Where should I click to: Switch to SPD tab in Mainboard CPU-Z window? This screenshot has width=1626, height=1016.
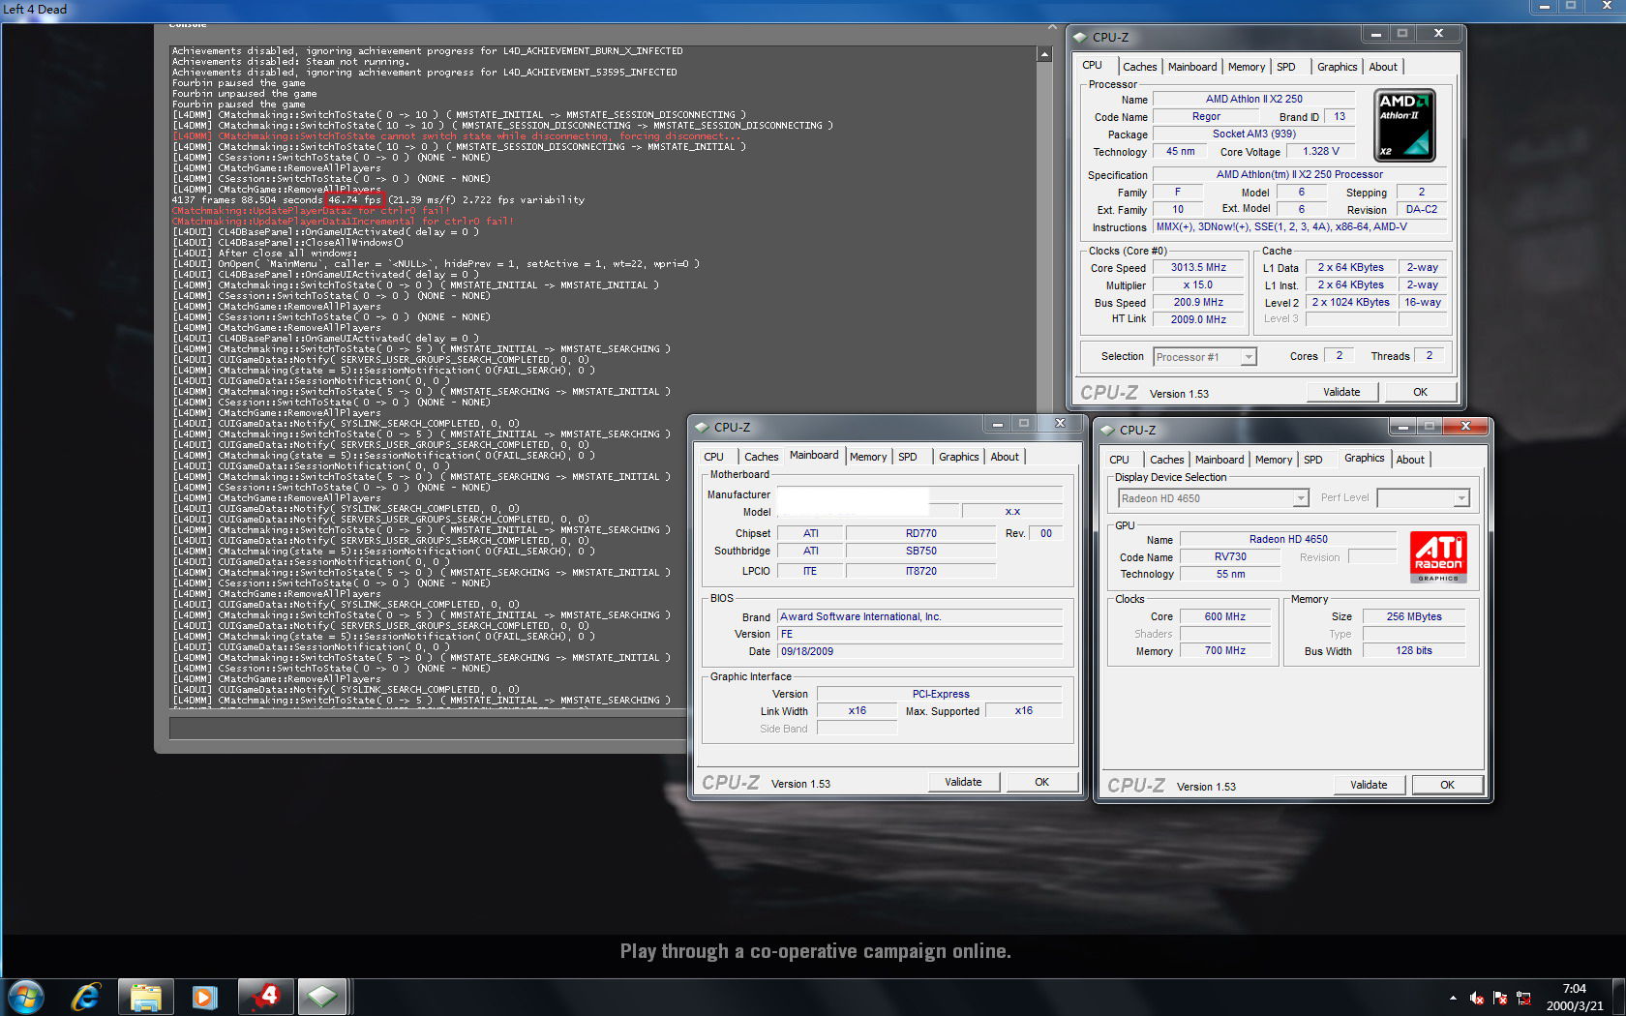[x=907, y=457]
